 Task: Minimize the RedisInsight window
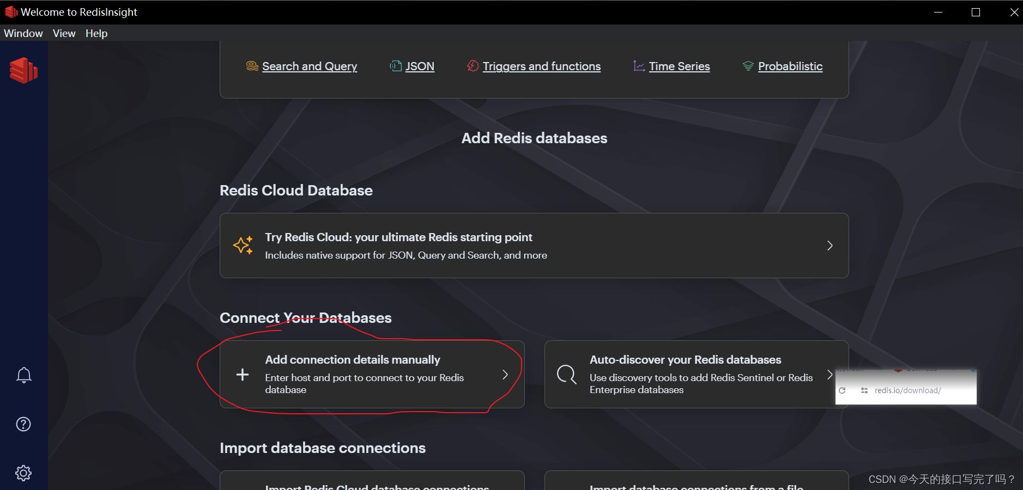click(938, 12)
